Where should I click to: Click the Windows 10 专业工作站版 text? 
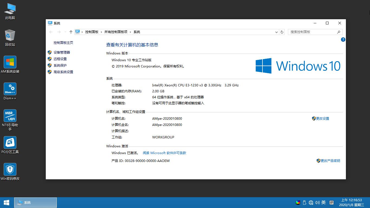(132, 60)
